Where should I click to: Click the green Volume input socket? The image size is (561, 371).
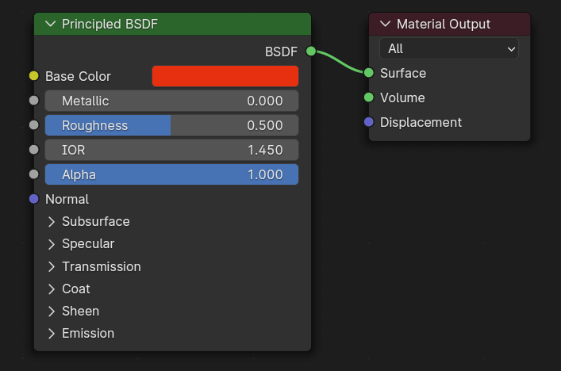[369, 98]
